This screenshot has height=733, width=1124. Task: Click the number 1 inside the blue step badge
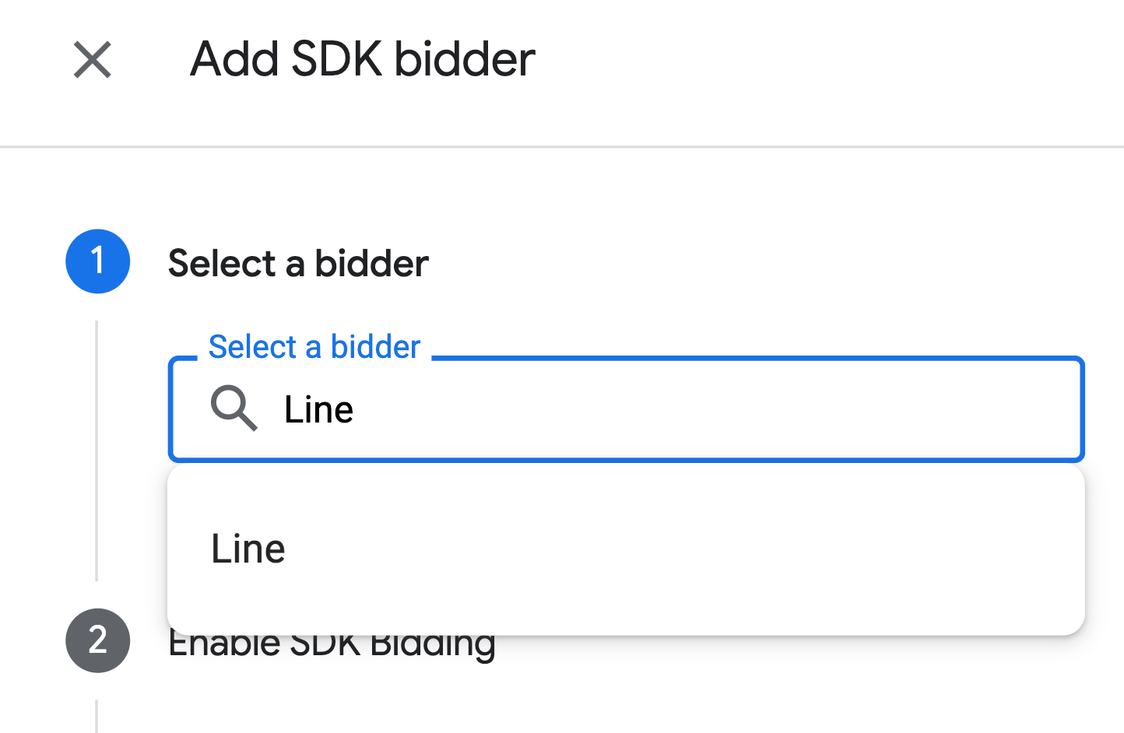pos(98,261)
